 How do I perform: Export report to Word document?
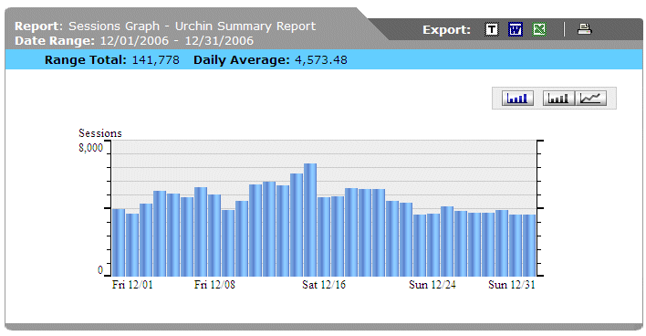tap(515, 29)
